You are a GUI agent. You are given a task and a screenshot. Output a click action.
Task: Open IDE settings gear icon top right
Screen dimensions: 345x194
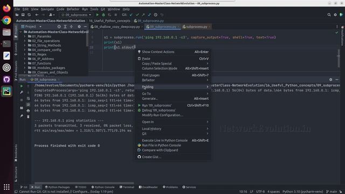pyautogui.click(x=335, y=15)
